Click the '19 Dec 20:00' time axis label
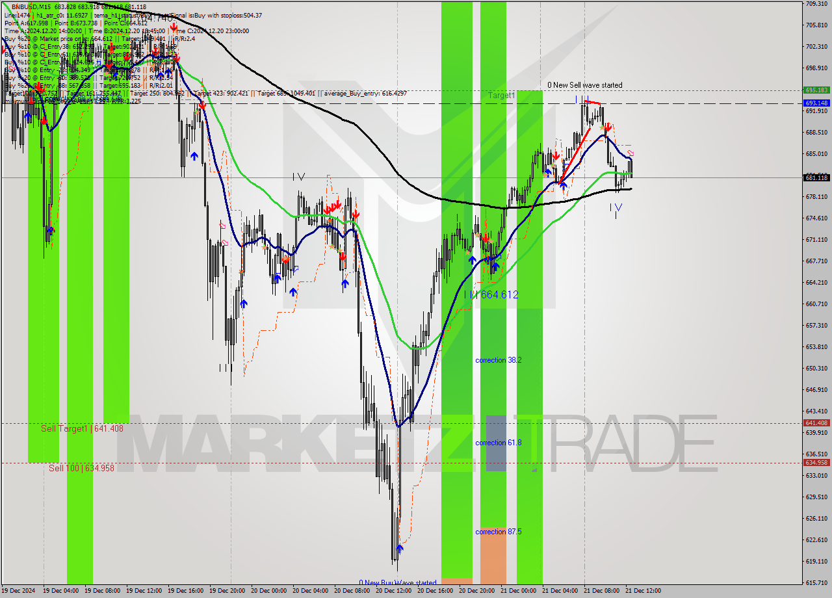Viewport: 832px width, 598px height. pyautogui.click(x=227, y=591)
